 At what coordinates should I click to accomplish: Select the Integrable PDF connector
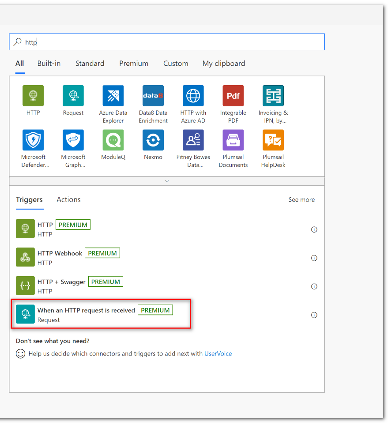(x=233, y=96)
